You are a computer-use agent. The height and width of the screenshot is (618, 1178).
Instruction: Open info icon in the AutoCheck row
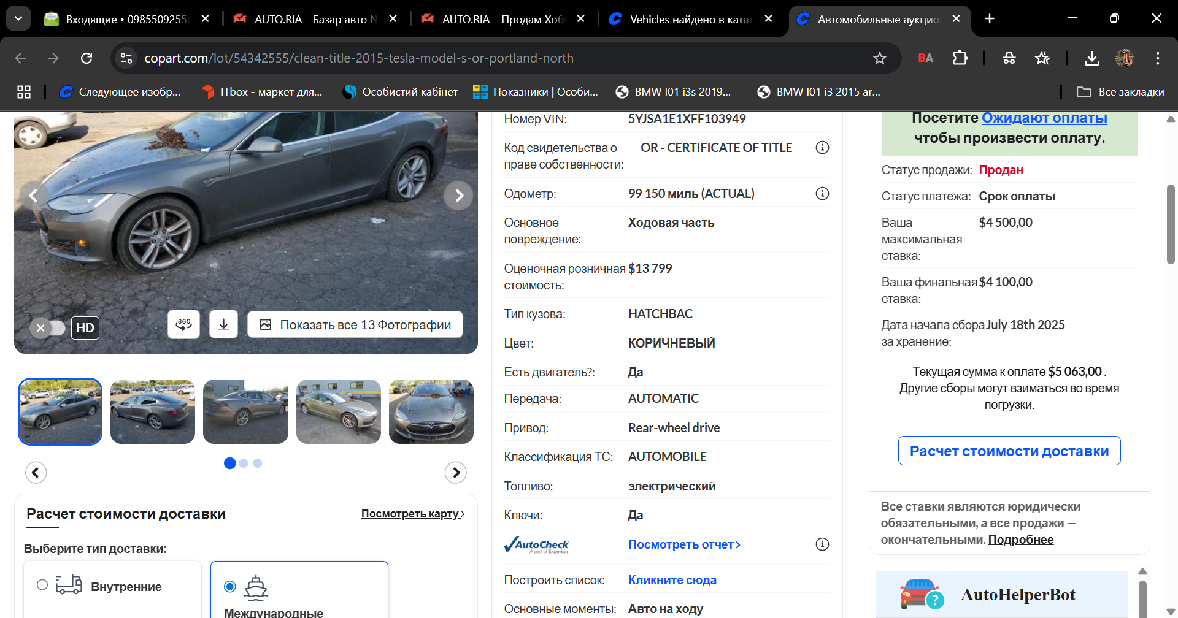(822, 544)
